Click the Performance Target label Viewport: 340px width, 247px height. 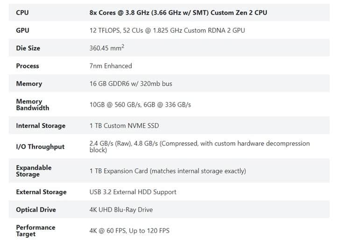click(35, 231)
